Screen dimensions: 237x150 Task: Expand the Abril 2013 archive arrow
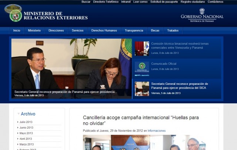coord(18,139)
